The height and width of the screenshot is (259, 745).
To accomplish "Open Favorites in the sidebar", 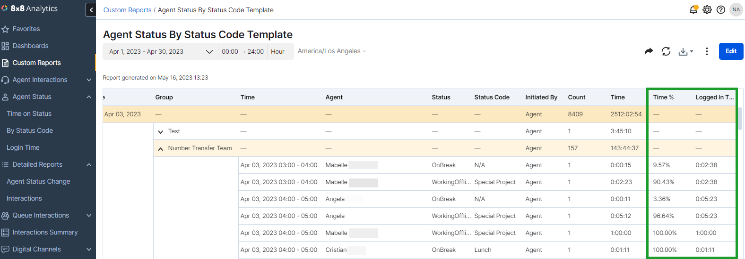I will coord(26,29).
